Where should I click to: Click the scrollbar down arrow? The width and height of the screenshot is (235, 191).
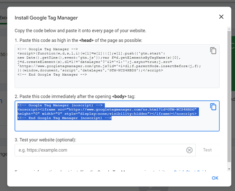click(x=229, y=169)
